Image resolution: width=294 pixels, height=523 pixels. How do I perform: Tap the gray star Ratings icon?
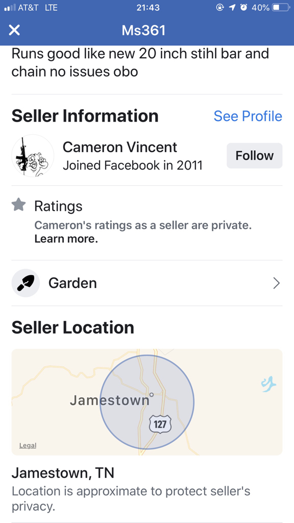[19, 205]
